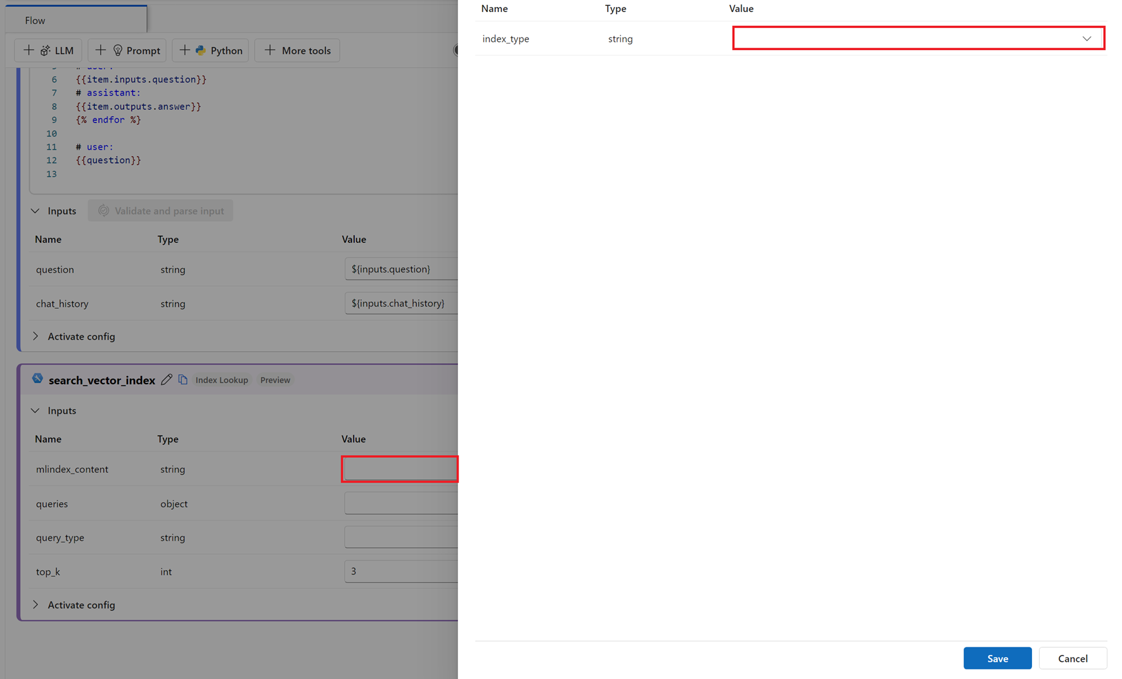Click the chat_history value field
The height and width of the screenshot is (679, 1122).
(x=401, y=303)
